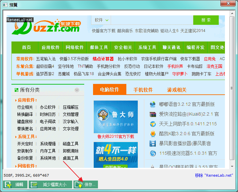Open the 五笔输入法 link
238x192 pixels.
46,59
